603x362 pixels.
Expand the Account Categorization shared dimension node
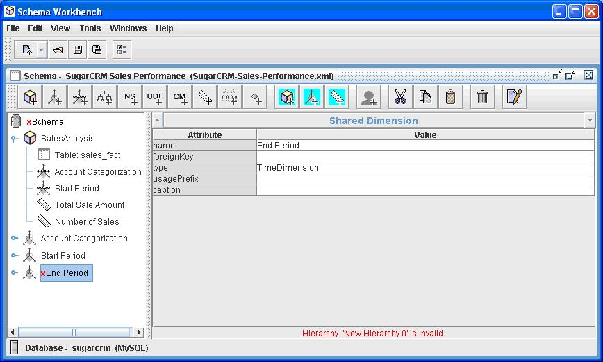point(14,239)
